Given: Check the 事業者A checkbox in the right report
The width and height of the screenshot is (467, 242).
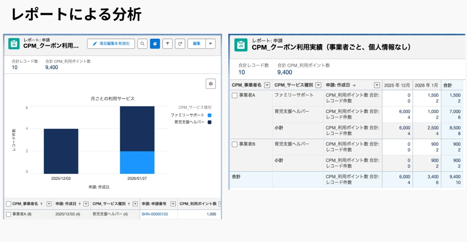Looking at the screenshot, I should (235, 95).
